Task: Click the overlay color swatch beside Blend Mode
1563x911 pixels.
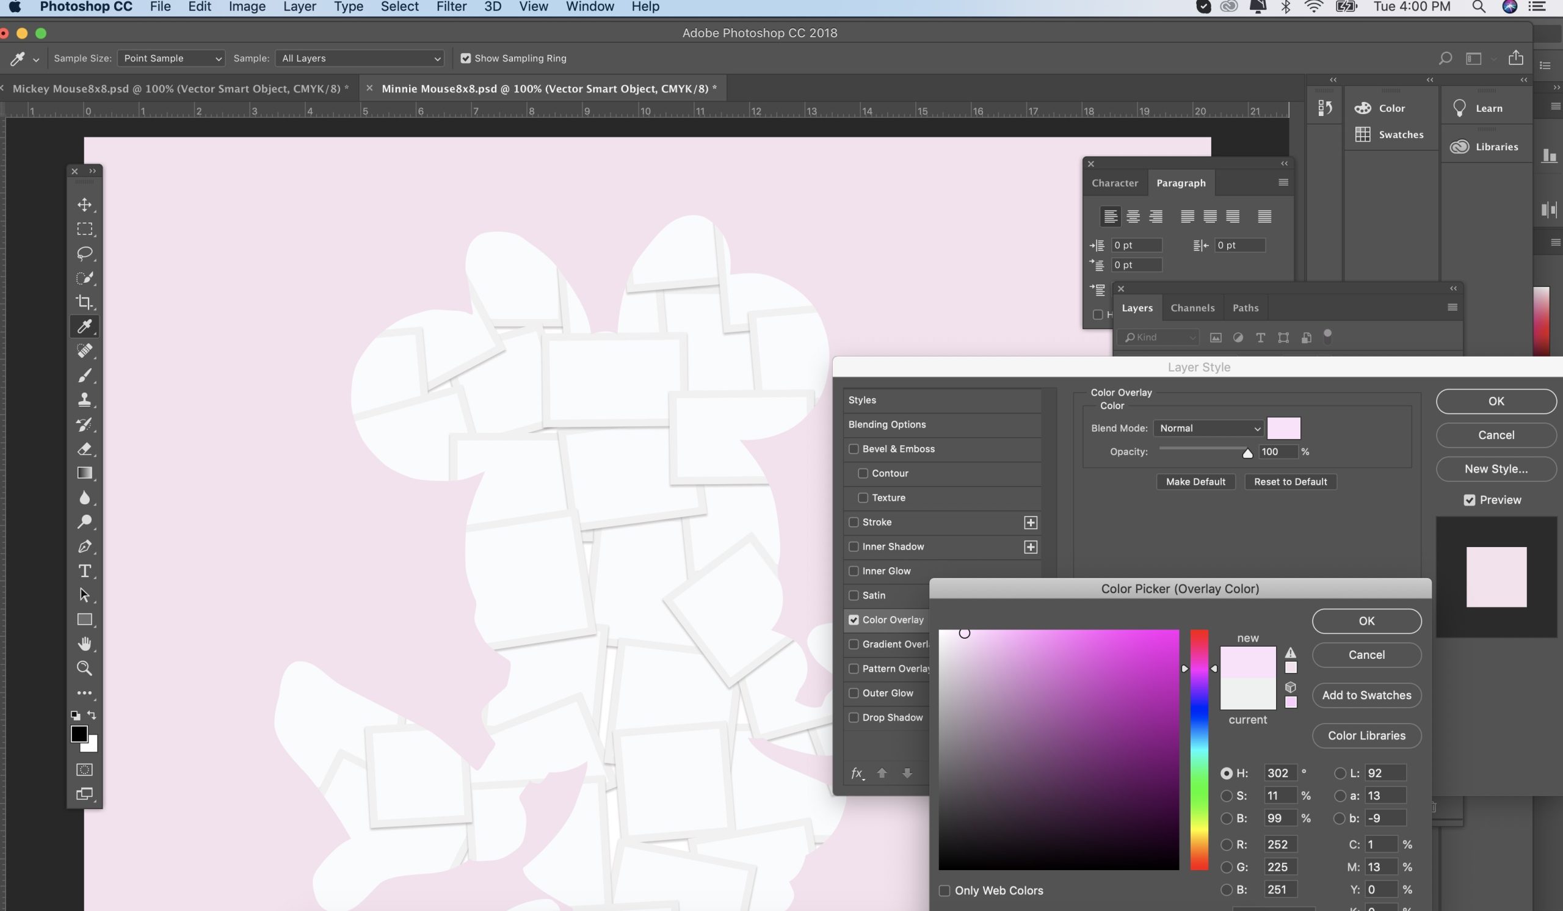Action: point(1283,428)
